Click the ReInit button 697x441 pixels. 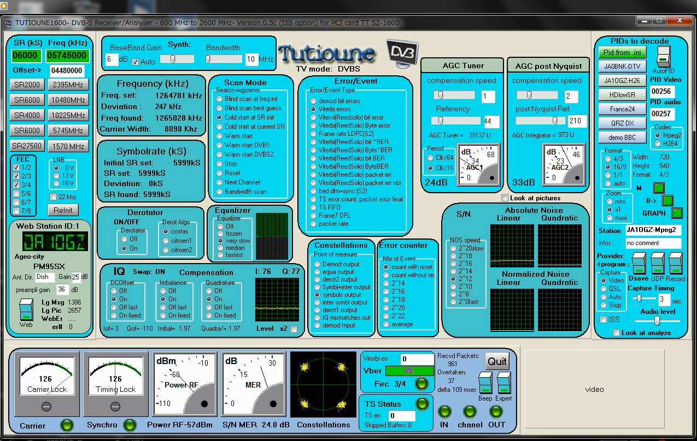tap(63, 210)
